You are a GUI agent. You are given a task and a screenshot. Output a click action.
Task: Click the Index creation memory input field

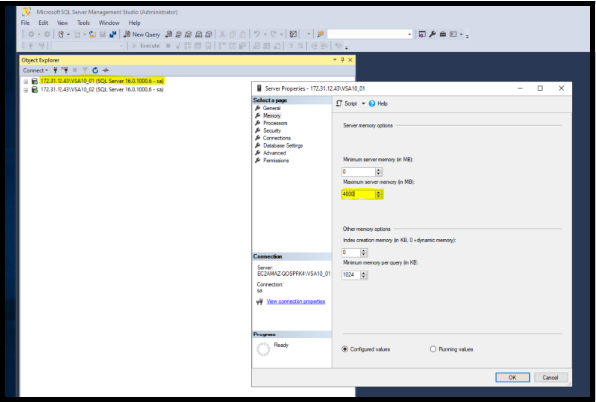click(x=351, y=252)
